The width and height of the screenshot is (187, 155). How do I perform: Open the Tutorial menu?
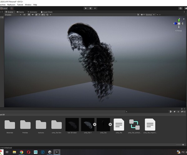[x=20, y=5]
